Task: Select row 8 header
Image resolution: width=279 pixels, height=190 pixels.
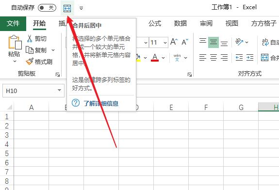Action: [7, 181]
